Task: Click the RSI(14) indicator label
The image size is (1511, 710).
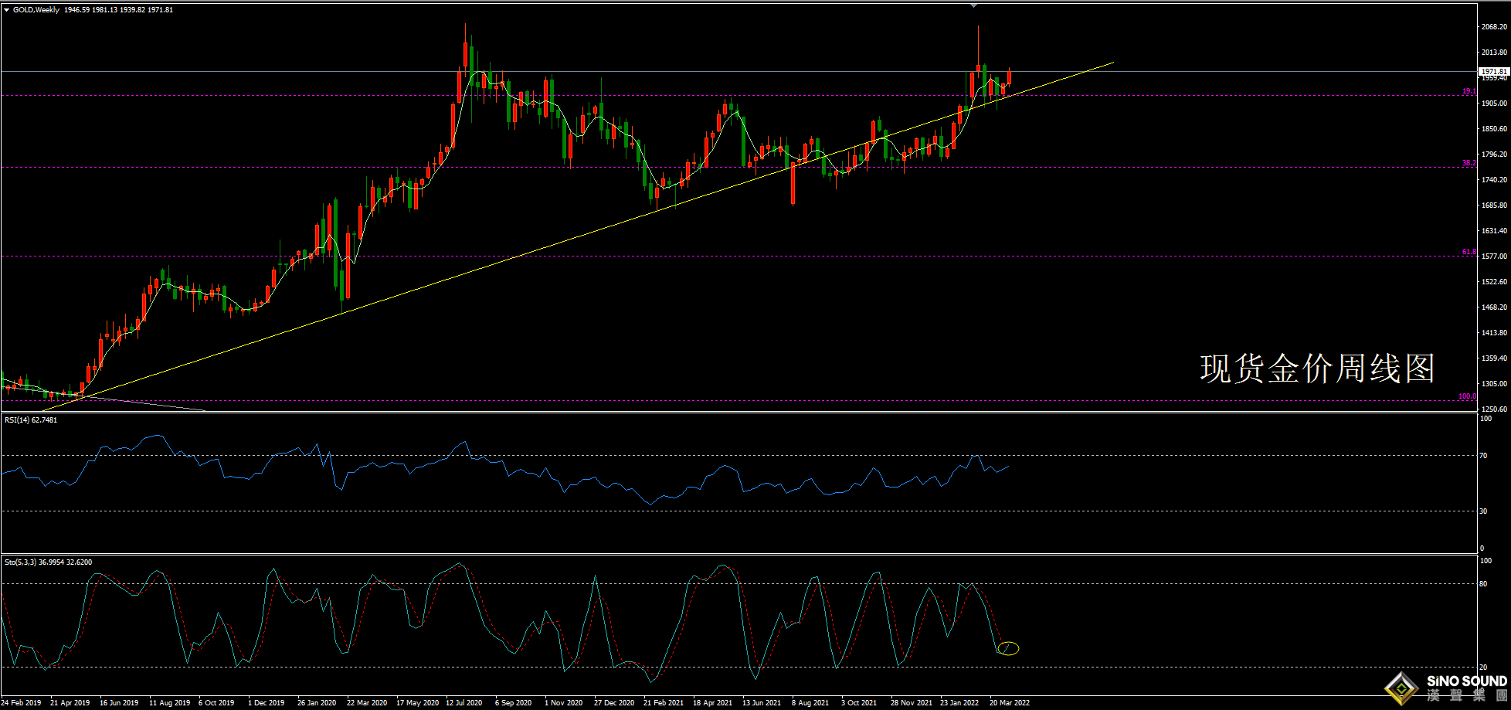Action: (x=31, y=420)
